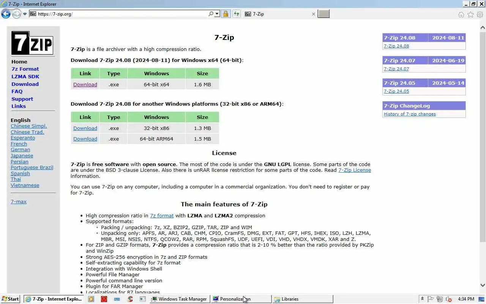Click the address bar showing https://7-zip.org/
The image size is (486, 304).
coord(118,14)
